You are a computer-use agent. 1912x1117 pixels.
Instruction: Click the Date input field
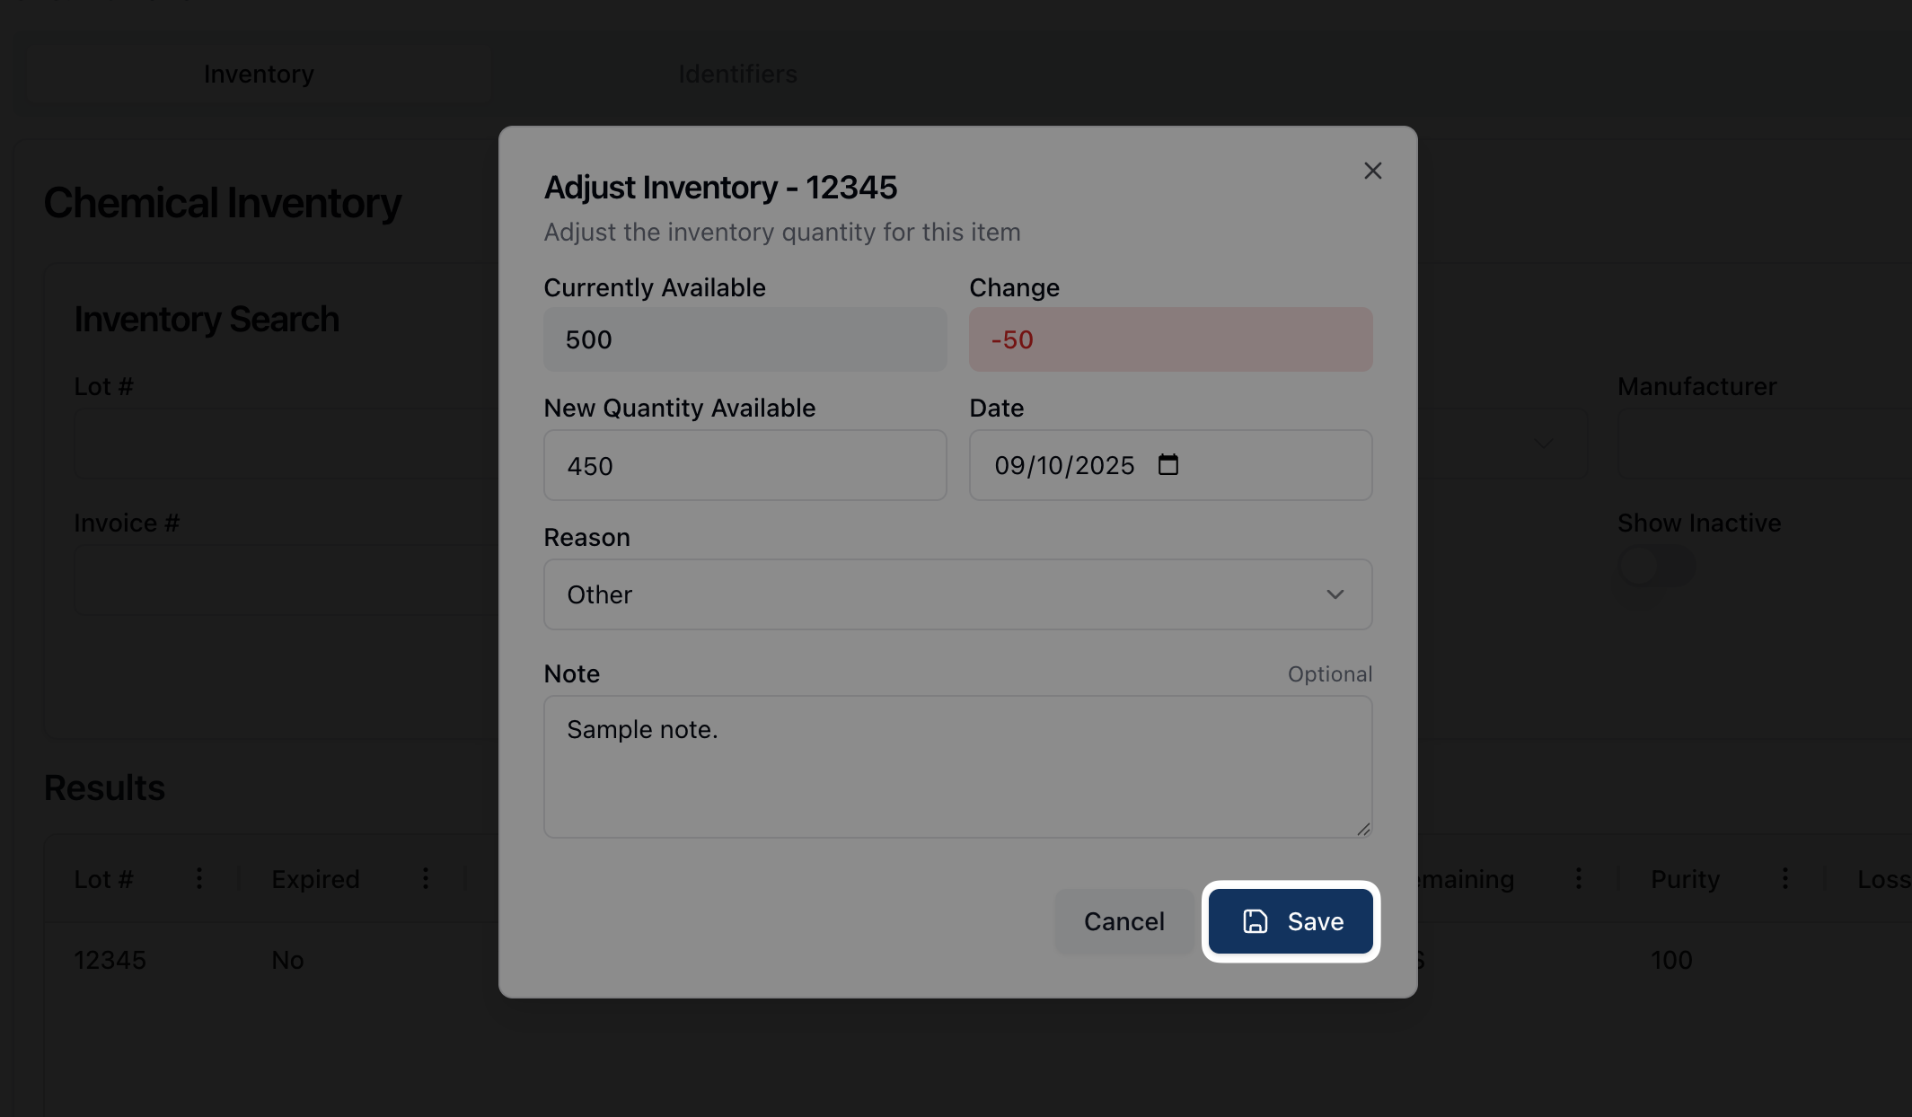pos(1064,465)
